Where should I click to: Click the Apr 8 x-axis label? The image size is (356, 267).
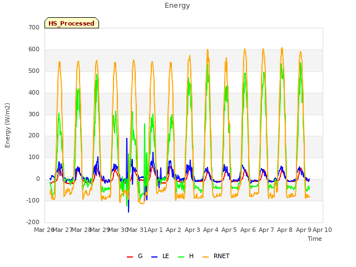[285, 230]
